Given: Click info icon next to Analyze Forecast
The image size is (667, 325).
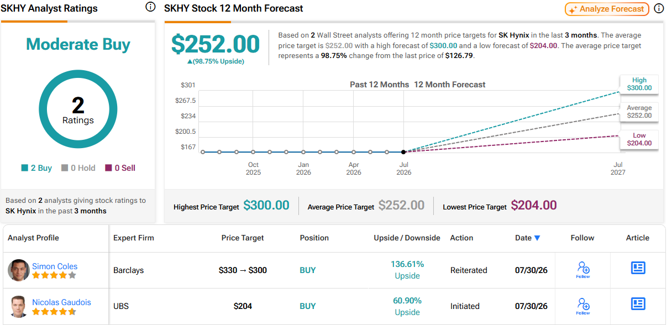Looking at the screenshot, I should point(659,9).
